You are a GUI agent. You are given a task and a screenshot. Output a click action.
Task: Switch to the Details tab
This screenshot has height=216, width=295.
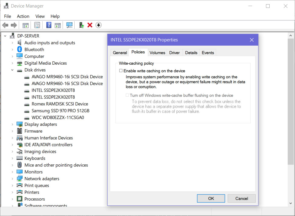(x=191, y=53)
